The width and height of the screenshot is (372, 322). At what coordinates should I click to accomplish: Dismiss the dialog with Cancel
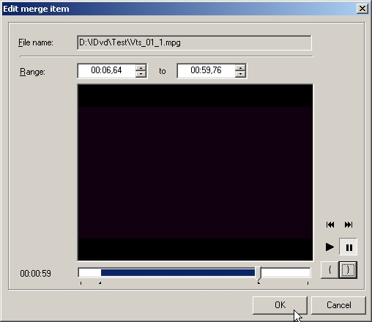[338, 305]
